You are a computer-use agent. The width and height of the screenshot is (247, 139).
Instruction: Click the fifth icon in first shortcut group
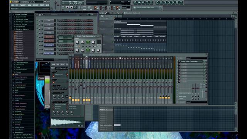[151, 2]
